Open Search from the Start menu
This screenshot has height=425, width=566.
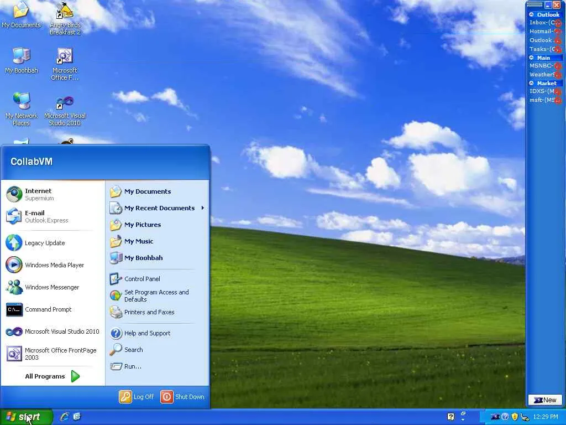click(x=158, y=350)
